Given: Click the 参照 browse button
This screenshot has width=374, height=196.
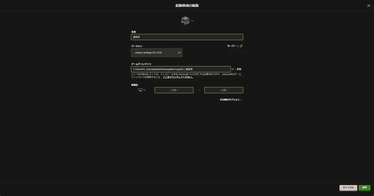Looking at the screenshot, I should (x=239, y=69).
